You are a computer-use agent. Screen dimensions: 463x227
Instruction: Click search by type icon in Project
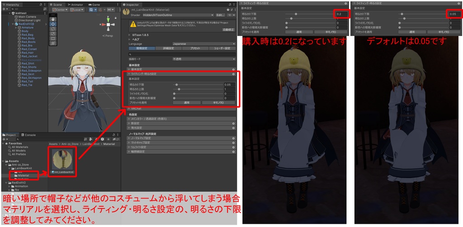point(91,139)
